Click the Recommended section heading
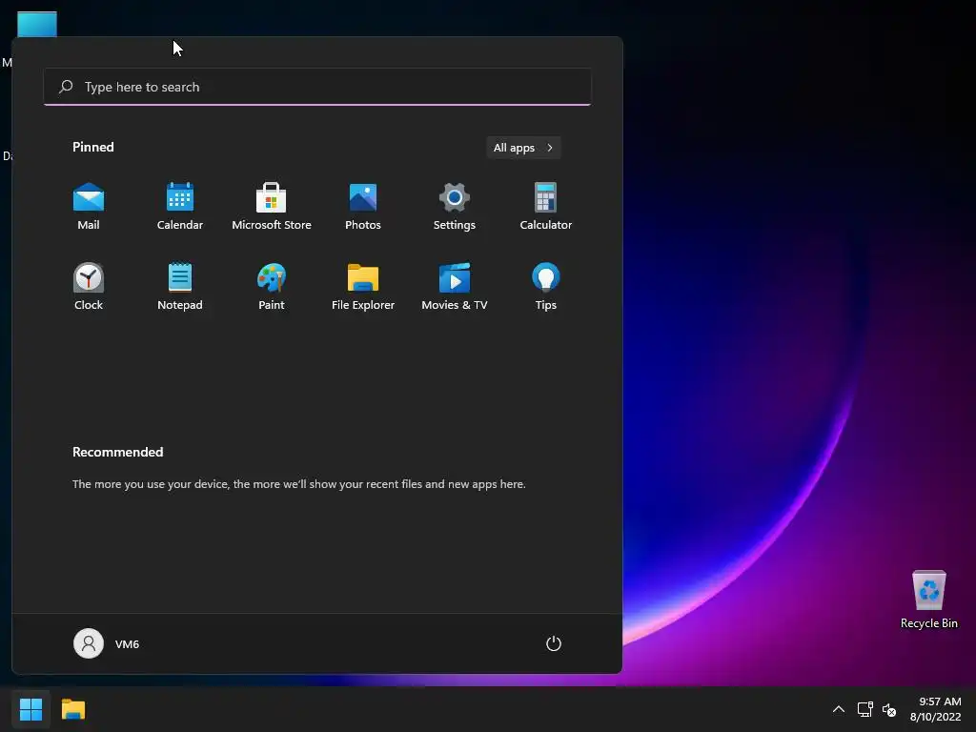 pos(117,452)
